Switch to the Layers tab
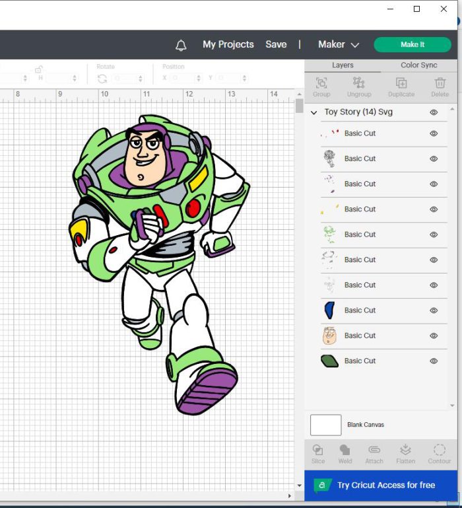462x508 pixels. (x=343, y=65)
